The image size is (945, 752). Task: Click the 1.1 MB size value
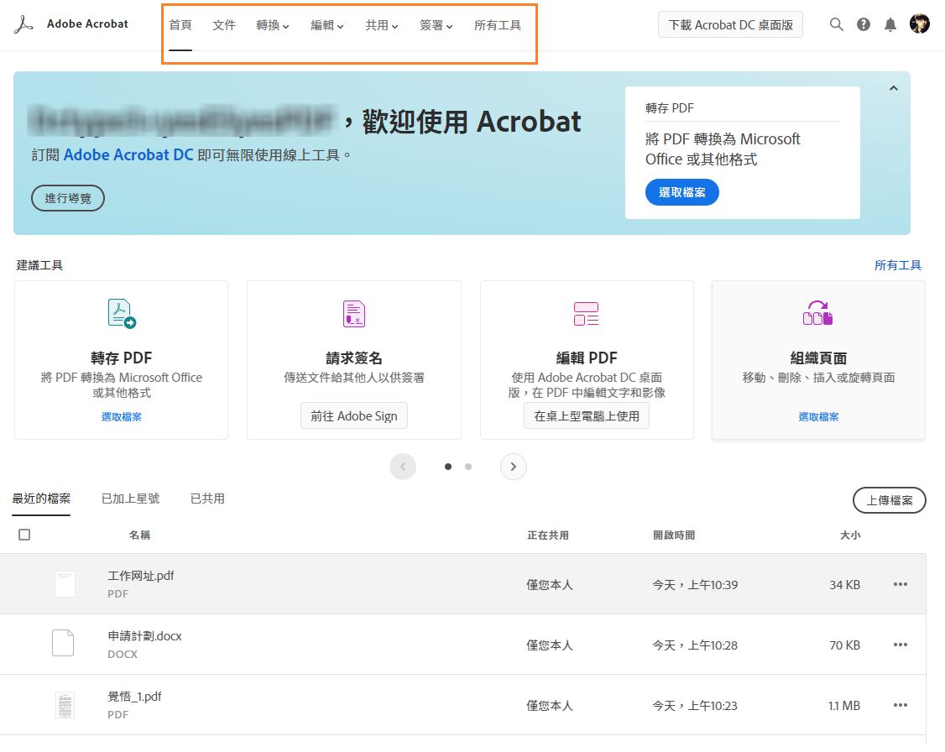pyautogui.click(x=844, y=705)
